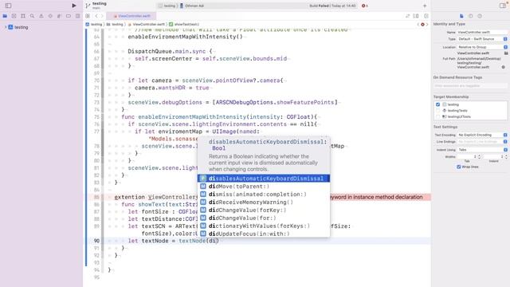Select didReceiveMemoryWarning() completion
This screenshot has height=287, width=510.
(x=264, y=202)
